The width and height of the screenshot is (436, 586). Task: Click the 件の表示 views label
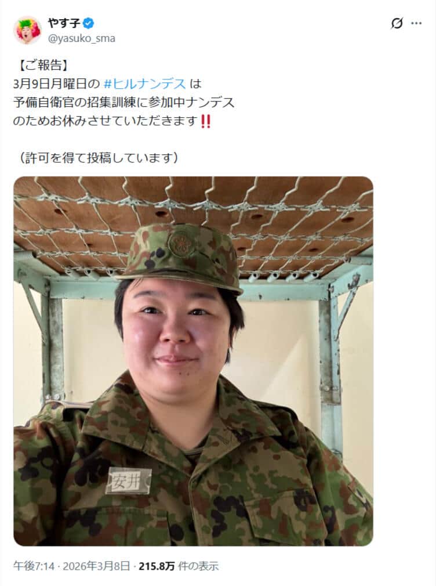(198, 566)
